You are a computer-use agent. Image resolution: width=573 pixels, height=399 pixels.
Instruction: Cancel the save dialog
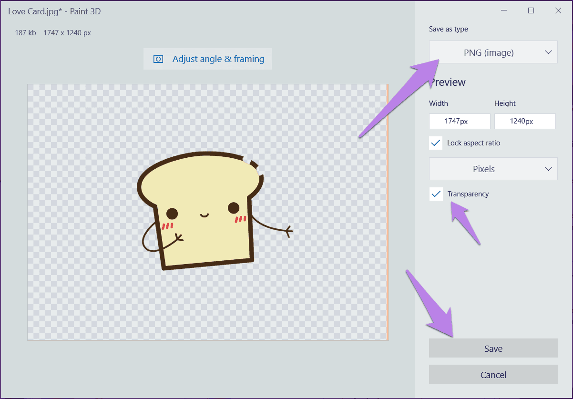[493, 375]
